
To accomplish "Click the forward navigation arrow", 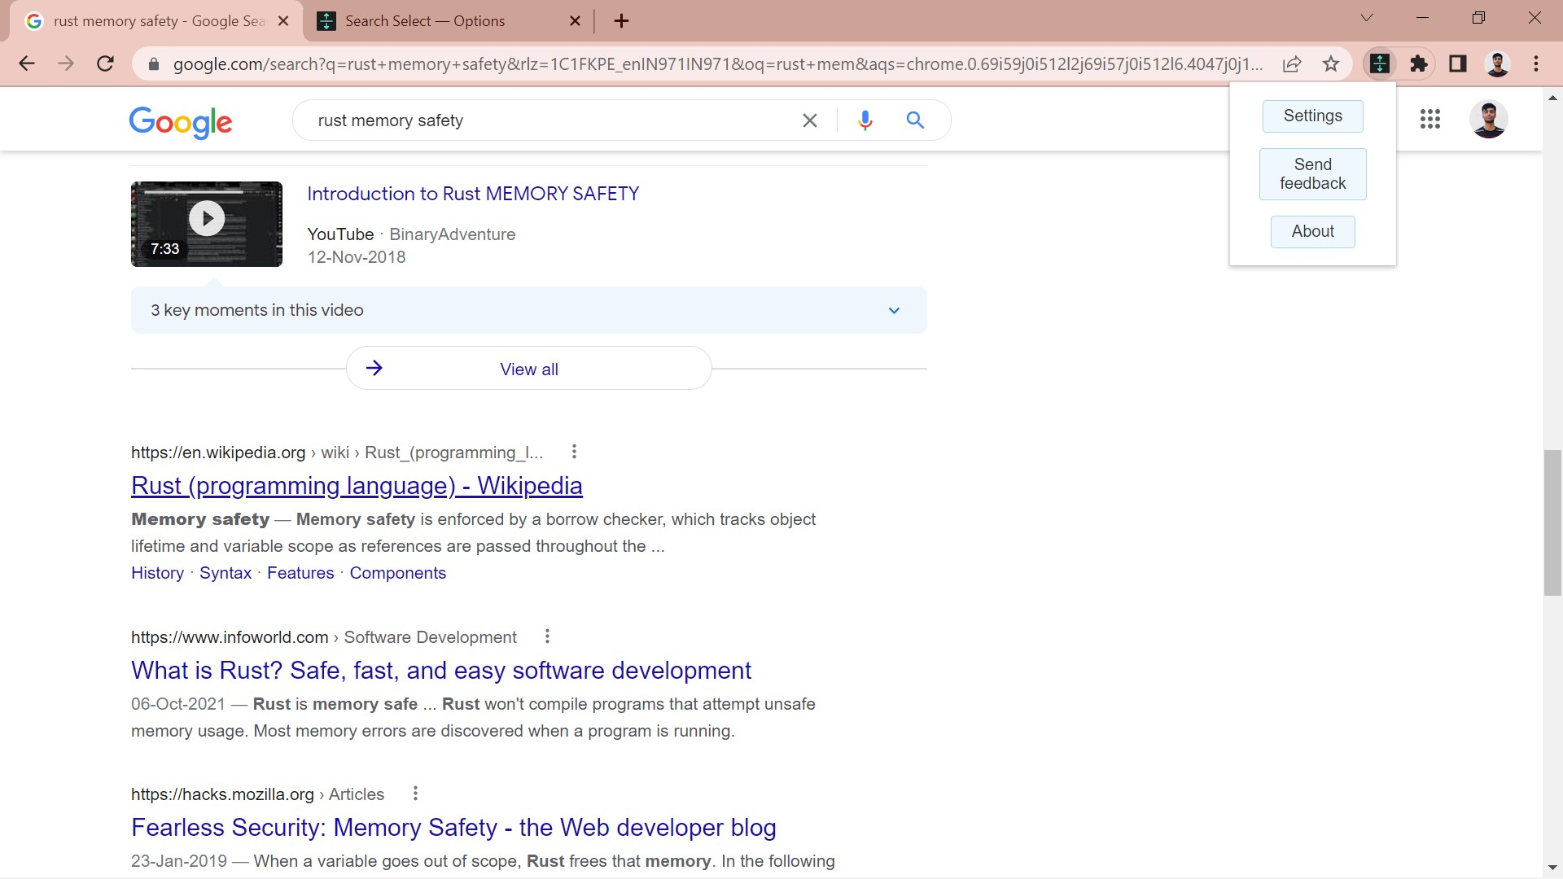I will (x=66, y=63).
